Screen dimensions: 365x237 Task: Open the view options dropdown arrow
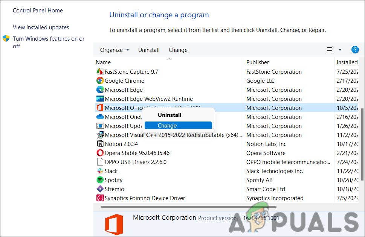pos(340,49)
